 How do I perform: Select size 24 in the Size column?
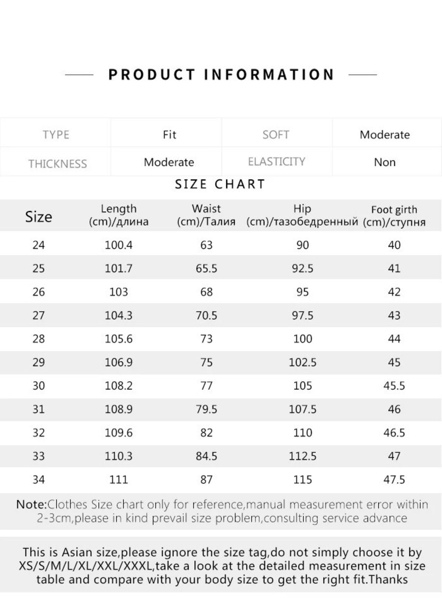(x=38, y=245)
